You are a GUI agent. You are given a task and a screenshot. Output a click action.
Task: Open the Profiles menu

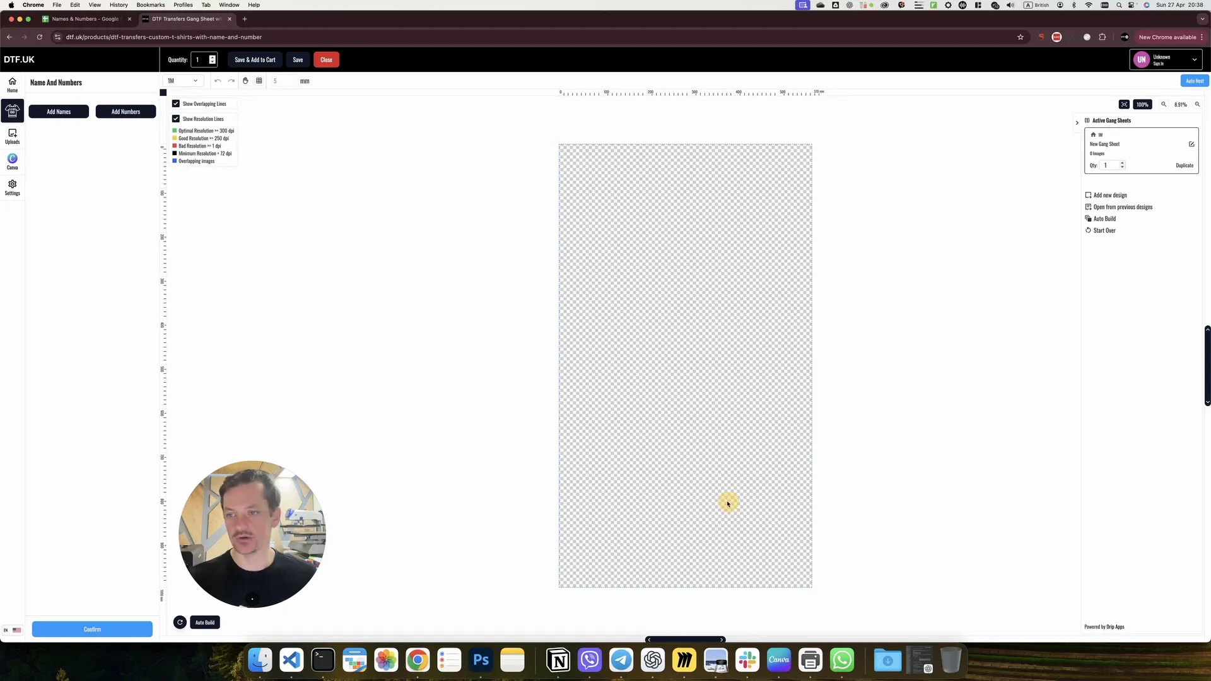[x=183, y=5]
